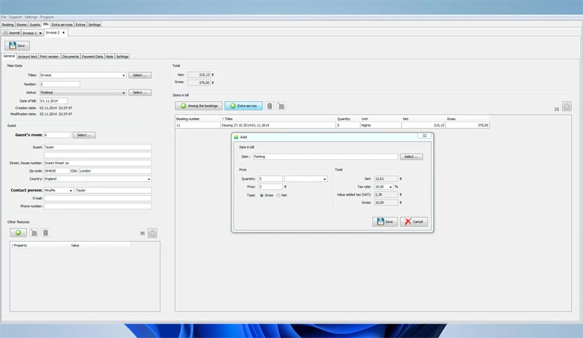Image resolution: width=583 pixels, height=338 pixels.
Task: Click Select button next to Titles
Action: (139, 75)
